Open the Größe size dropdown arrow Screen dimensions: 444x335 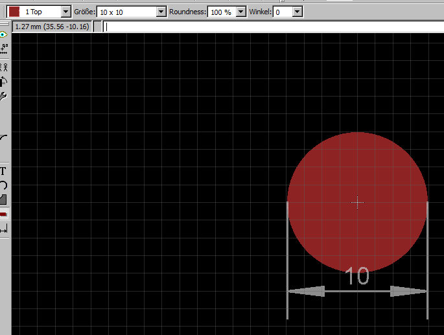pos(161,12)
